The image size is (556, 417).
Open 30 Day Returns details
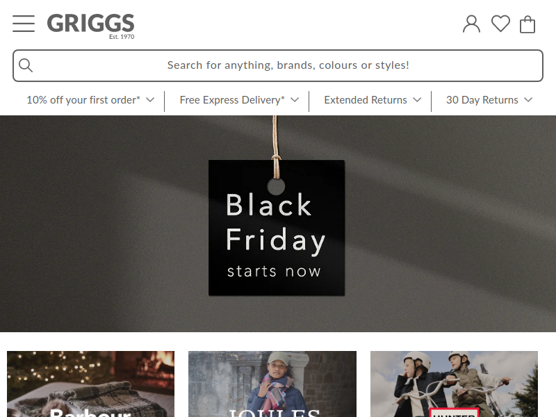coord(482,100)
